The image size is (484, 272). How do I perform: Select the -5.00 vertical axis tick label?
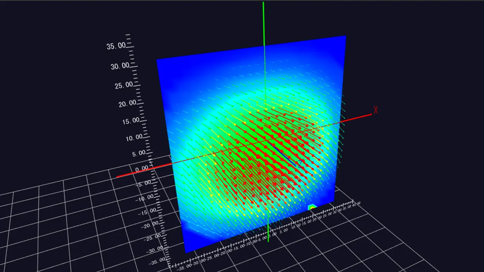[x=143, y=183]
